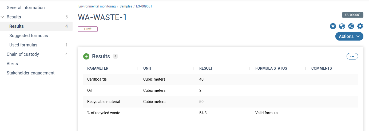Open Chain of custody section
This screenshot has width=369, height=131.
pos(23,54)
